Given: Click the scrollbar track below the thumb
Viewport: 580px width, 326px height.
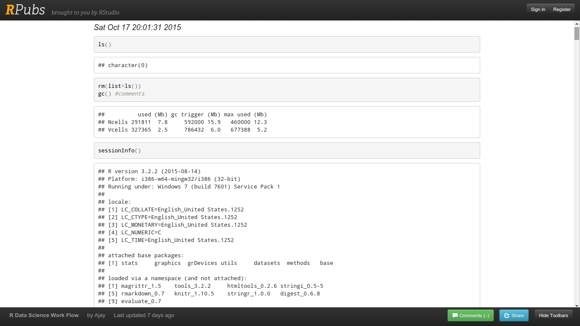Looking at the screenshot, I should pyautogui.click(x=577, y=170).
